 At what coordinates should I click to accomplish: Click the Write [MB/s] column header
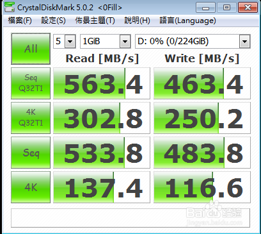[x=202, y=58]
